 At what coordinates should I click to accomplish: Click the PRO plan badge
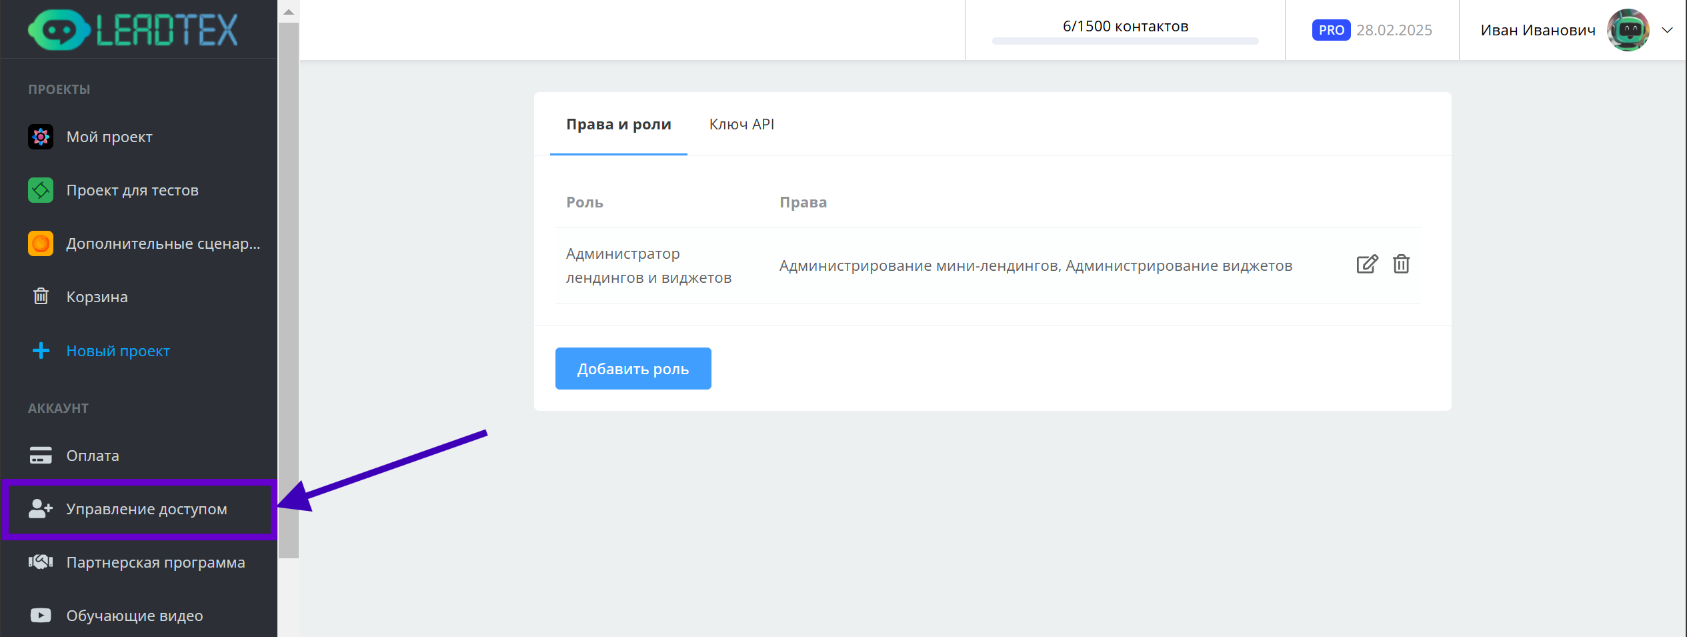coord(1331,30)
